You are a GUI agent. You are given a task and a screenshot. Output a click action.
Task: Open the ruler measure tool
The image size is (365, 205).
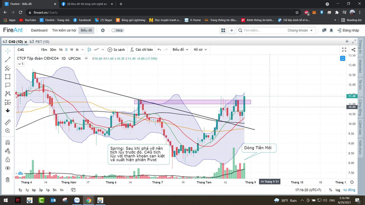(8, 122)
